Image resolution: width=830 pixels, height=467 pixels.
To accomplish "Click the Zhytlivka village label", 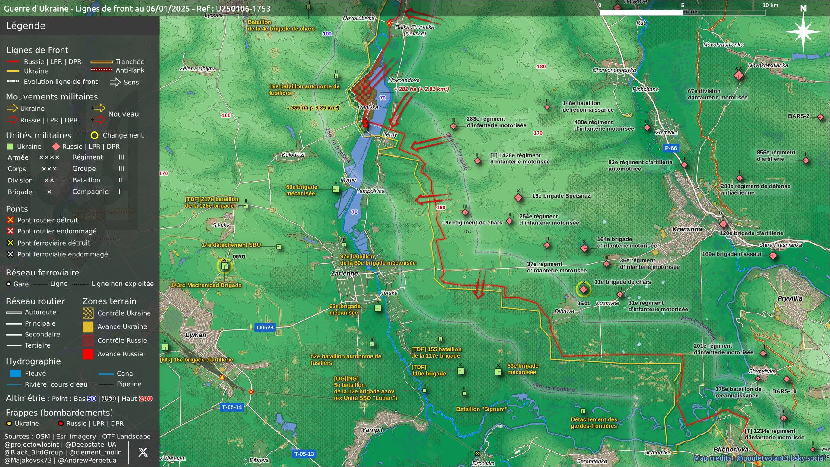I will (666, 132).
